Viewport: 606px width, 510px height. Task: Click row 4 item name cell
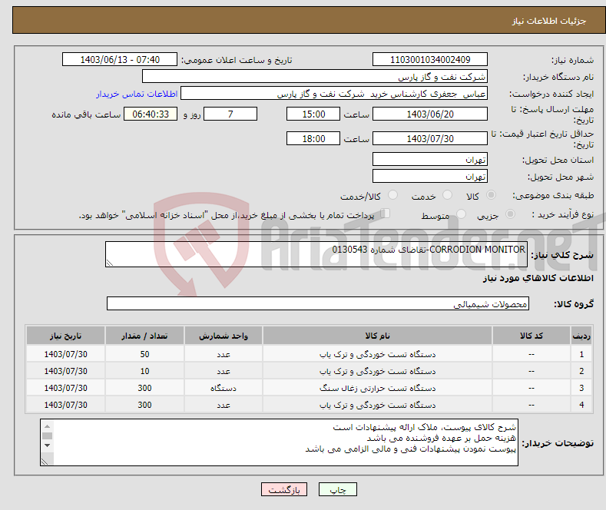point(377,405)
